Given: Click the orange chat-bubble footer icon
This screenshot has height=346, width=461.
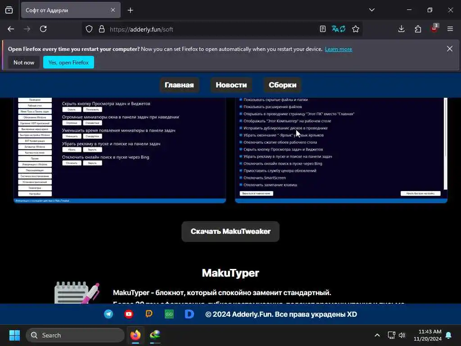Looking at the screenshot, I should pos(149,314).
